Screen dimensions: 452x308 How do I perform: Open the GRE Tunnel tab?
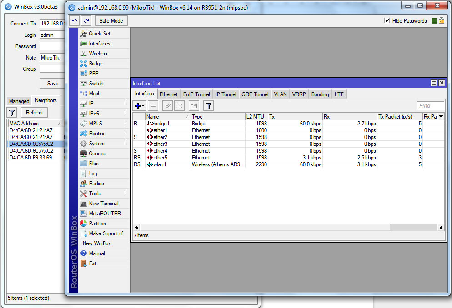coord(255,94)
